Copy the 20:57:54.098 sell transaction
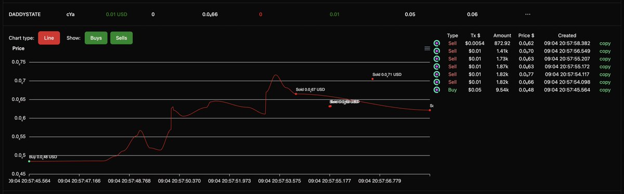 [x=605, y=82]
